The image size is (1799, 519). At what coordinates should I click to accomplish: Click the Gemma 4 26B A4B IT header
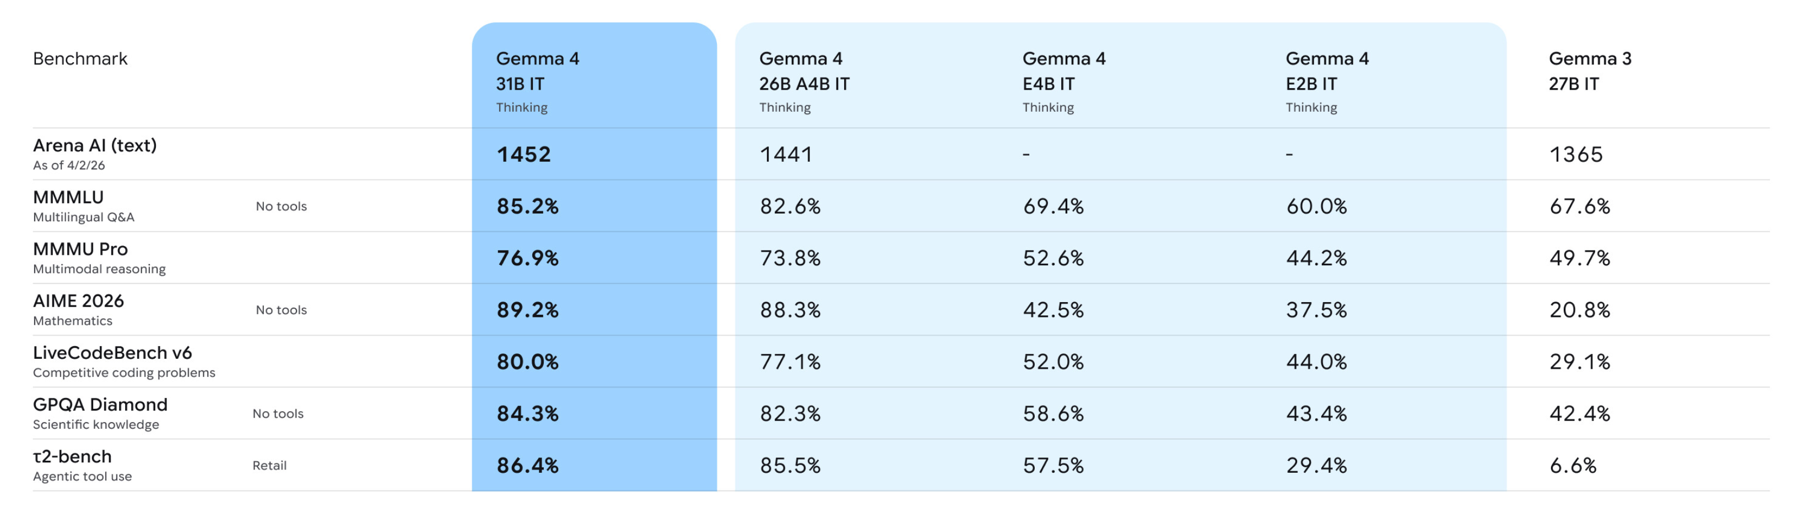pos(804,71)
